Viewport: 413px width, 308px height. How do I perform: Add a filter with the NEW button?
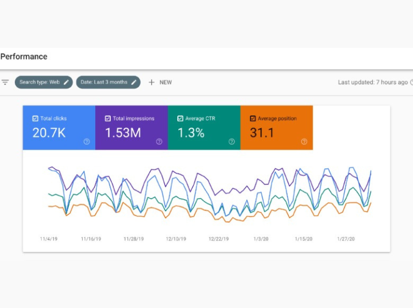pyautogui.click(x=160, y=82)
